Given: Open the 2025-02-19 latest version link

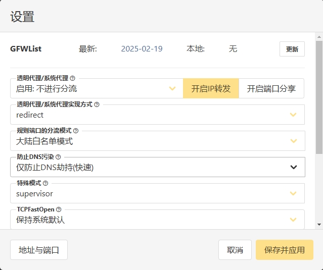Looking at the screenshot, I should 142,49.
